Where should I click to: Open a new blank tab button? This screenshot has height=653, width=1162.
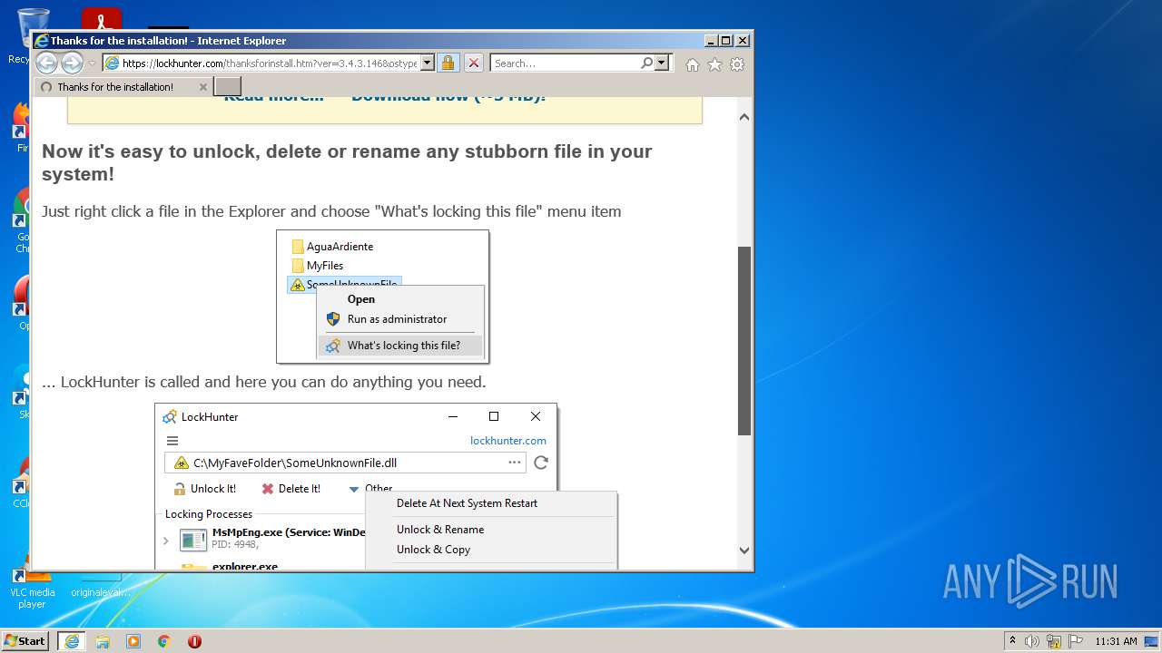[x=227, y=86]
